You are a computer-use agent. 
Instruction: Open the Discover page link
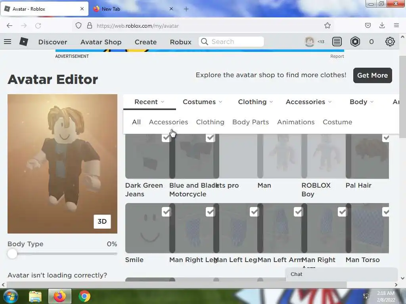click(53, 42)
